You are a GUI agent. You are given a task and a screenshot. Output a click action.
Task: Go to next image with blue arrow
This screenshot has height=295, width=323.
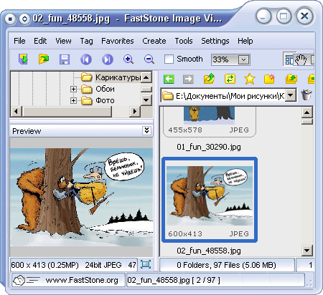tap(107, 59)
